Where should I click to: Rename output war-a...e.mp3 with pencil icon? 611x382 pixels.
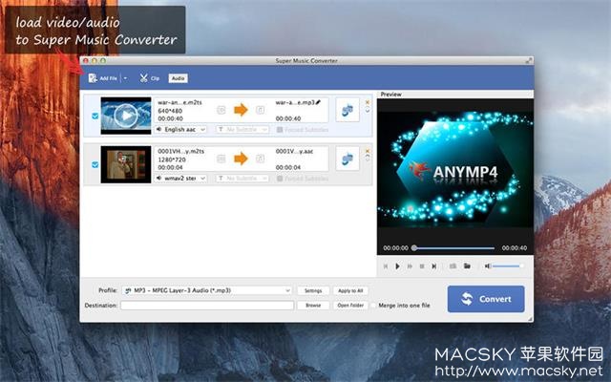pos(318,102)
